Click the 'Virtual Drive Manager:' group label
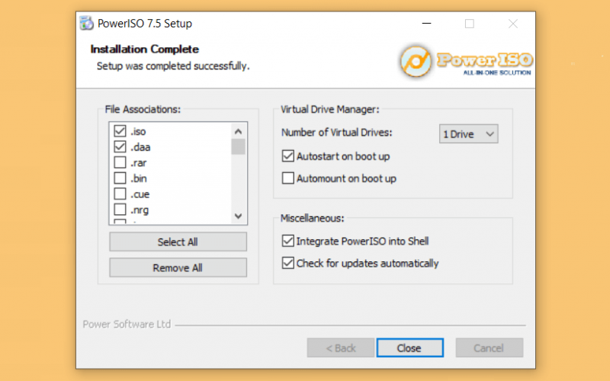Viewport: 610px width, 381px height. [330, 110]
